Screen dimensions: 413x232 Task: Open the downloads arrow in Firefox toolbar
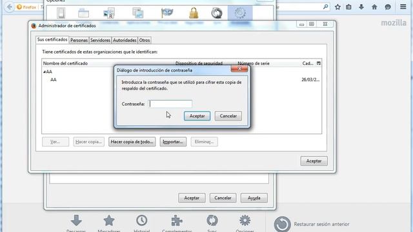361,7
